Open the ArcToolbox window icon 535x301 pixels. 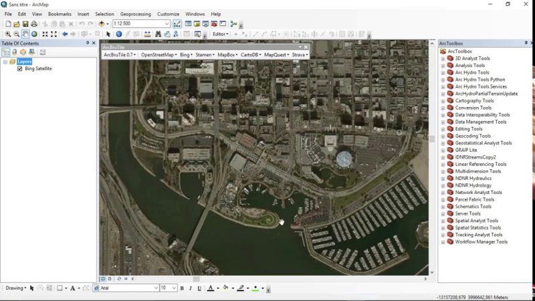click(x=214, y=24)
